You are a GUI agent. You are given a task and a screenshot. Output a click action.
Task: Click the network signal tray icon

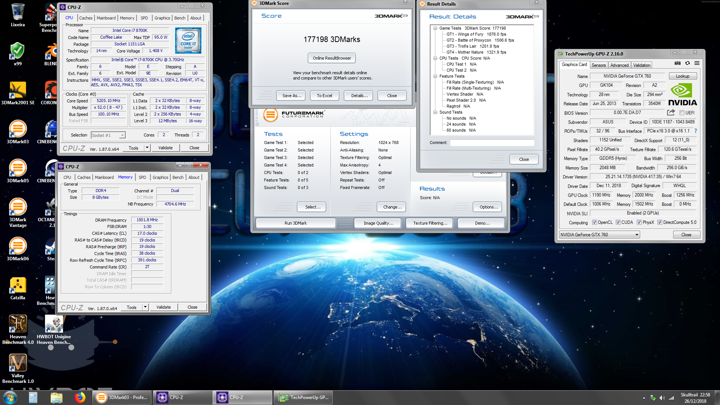point(671,398)
